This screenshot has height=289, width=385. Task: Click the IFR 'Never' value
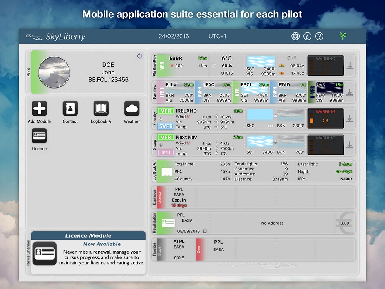[346, 179]
